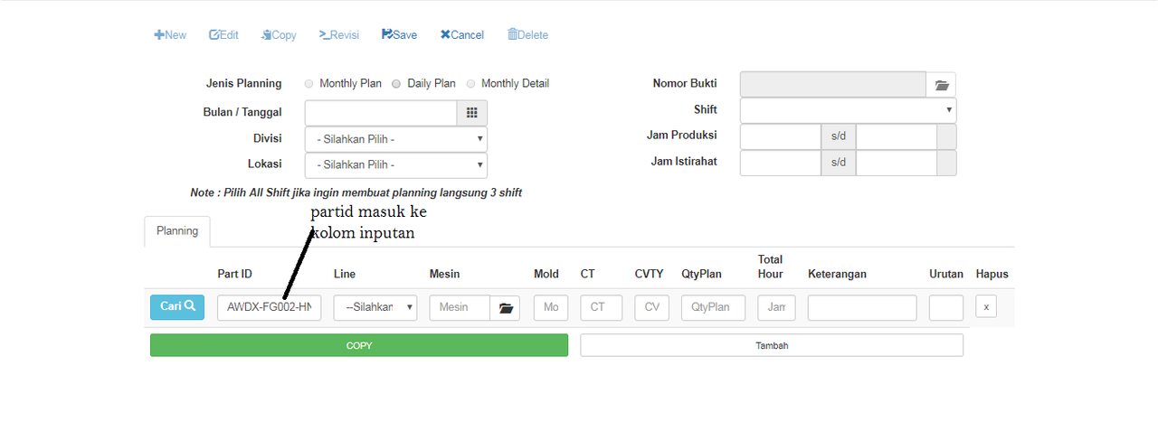Click the Revisi toolbar icon

(x=324, y=35)
